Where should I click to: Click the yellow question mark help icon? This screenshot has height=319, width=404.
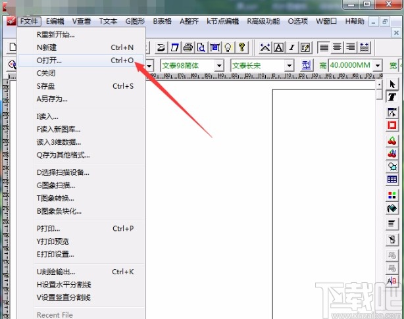tap(241, 47)
